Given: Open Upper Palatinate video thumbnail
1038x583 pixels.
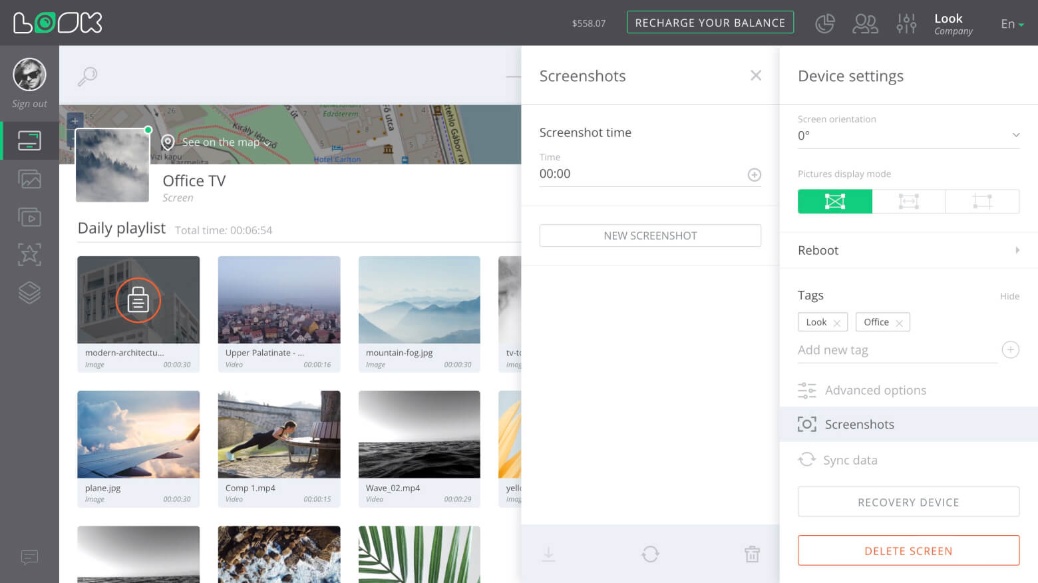Looking at the screenshot, I should click(279, 300).
